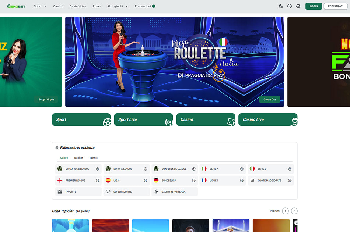Image resolution: width=350 pixels, height=232 pixels.
Task: Open the Casinò category tile
Action: point(206,120)
